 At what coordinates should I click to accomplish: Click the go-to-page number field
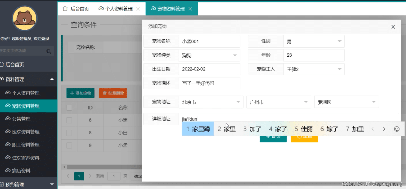tap(114, 176)
